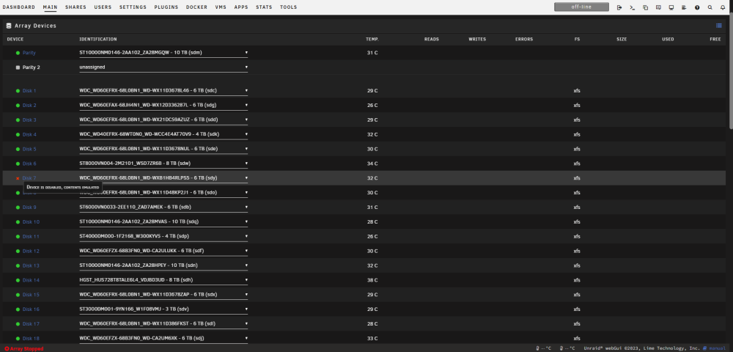Open the Parity 2 unassigned dropdown
This screenshot has height=352, width=733.
click(163, 67)
